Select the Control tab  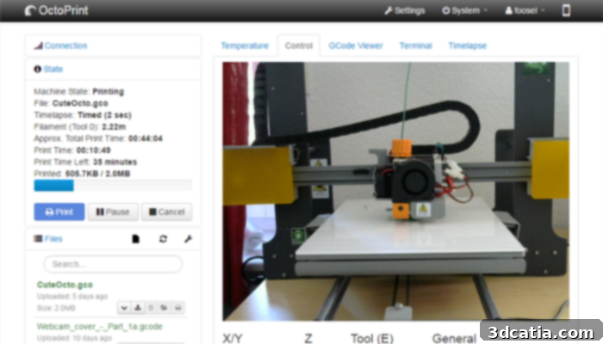[299, 46]
